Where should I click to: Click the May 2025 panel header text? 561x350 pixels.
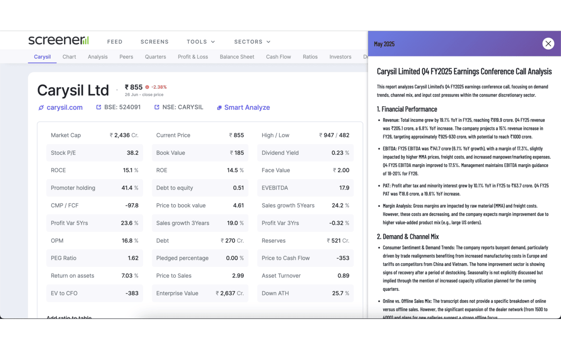coord(384,44)
